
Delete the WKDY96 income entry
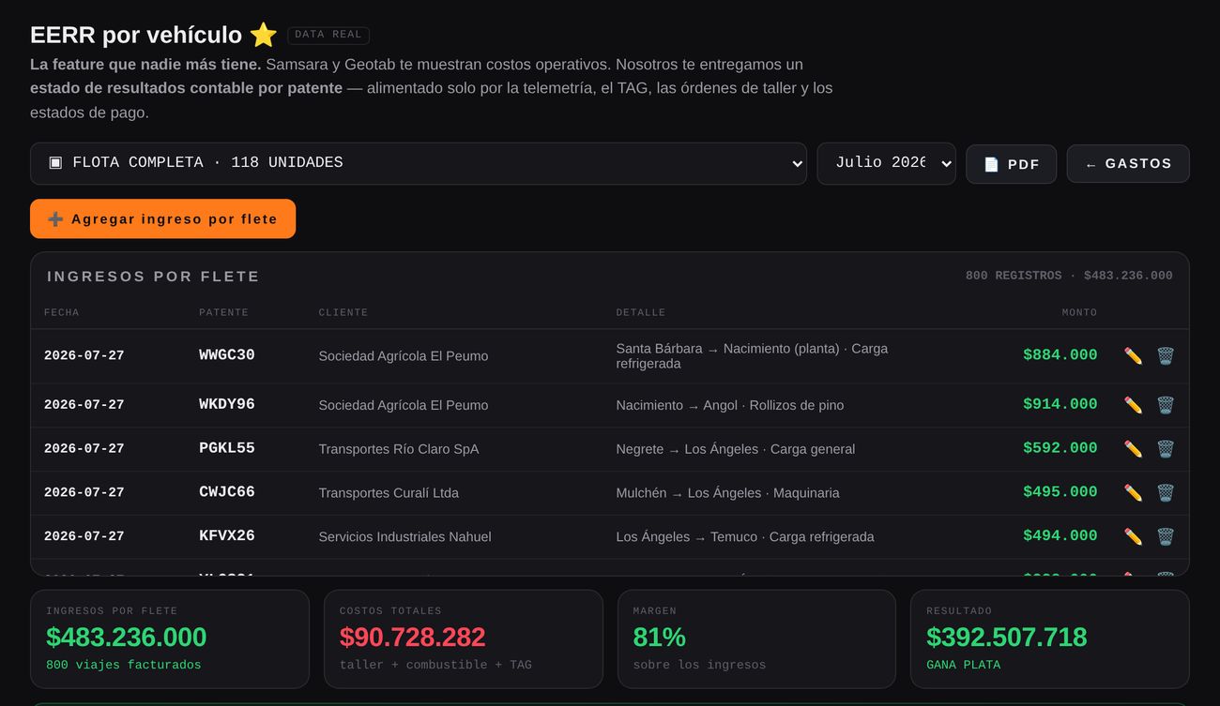pos(1166,405)
